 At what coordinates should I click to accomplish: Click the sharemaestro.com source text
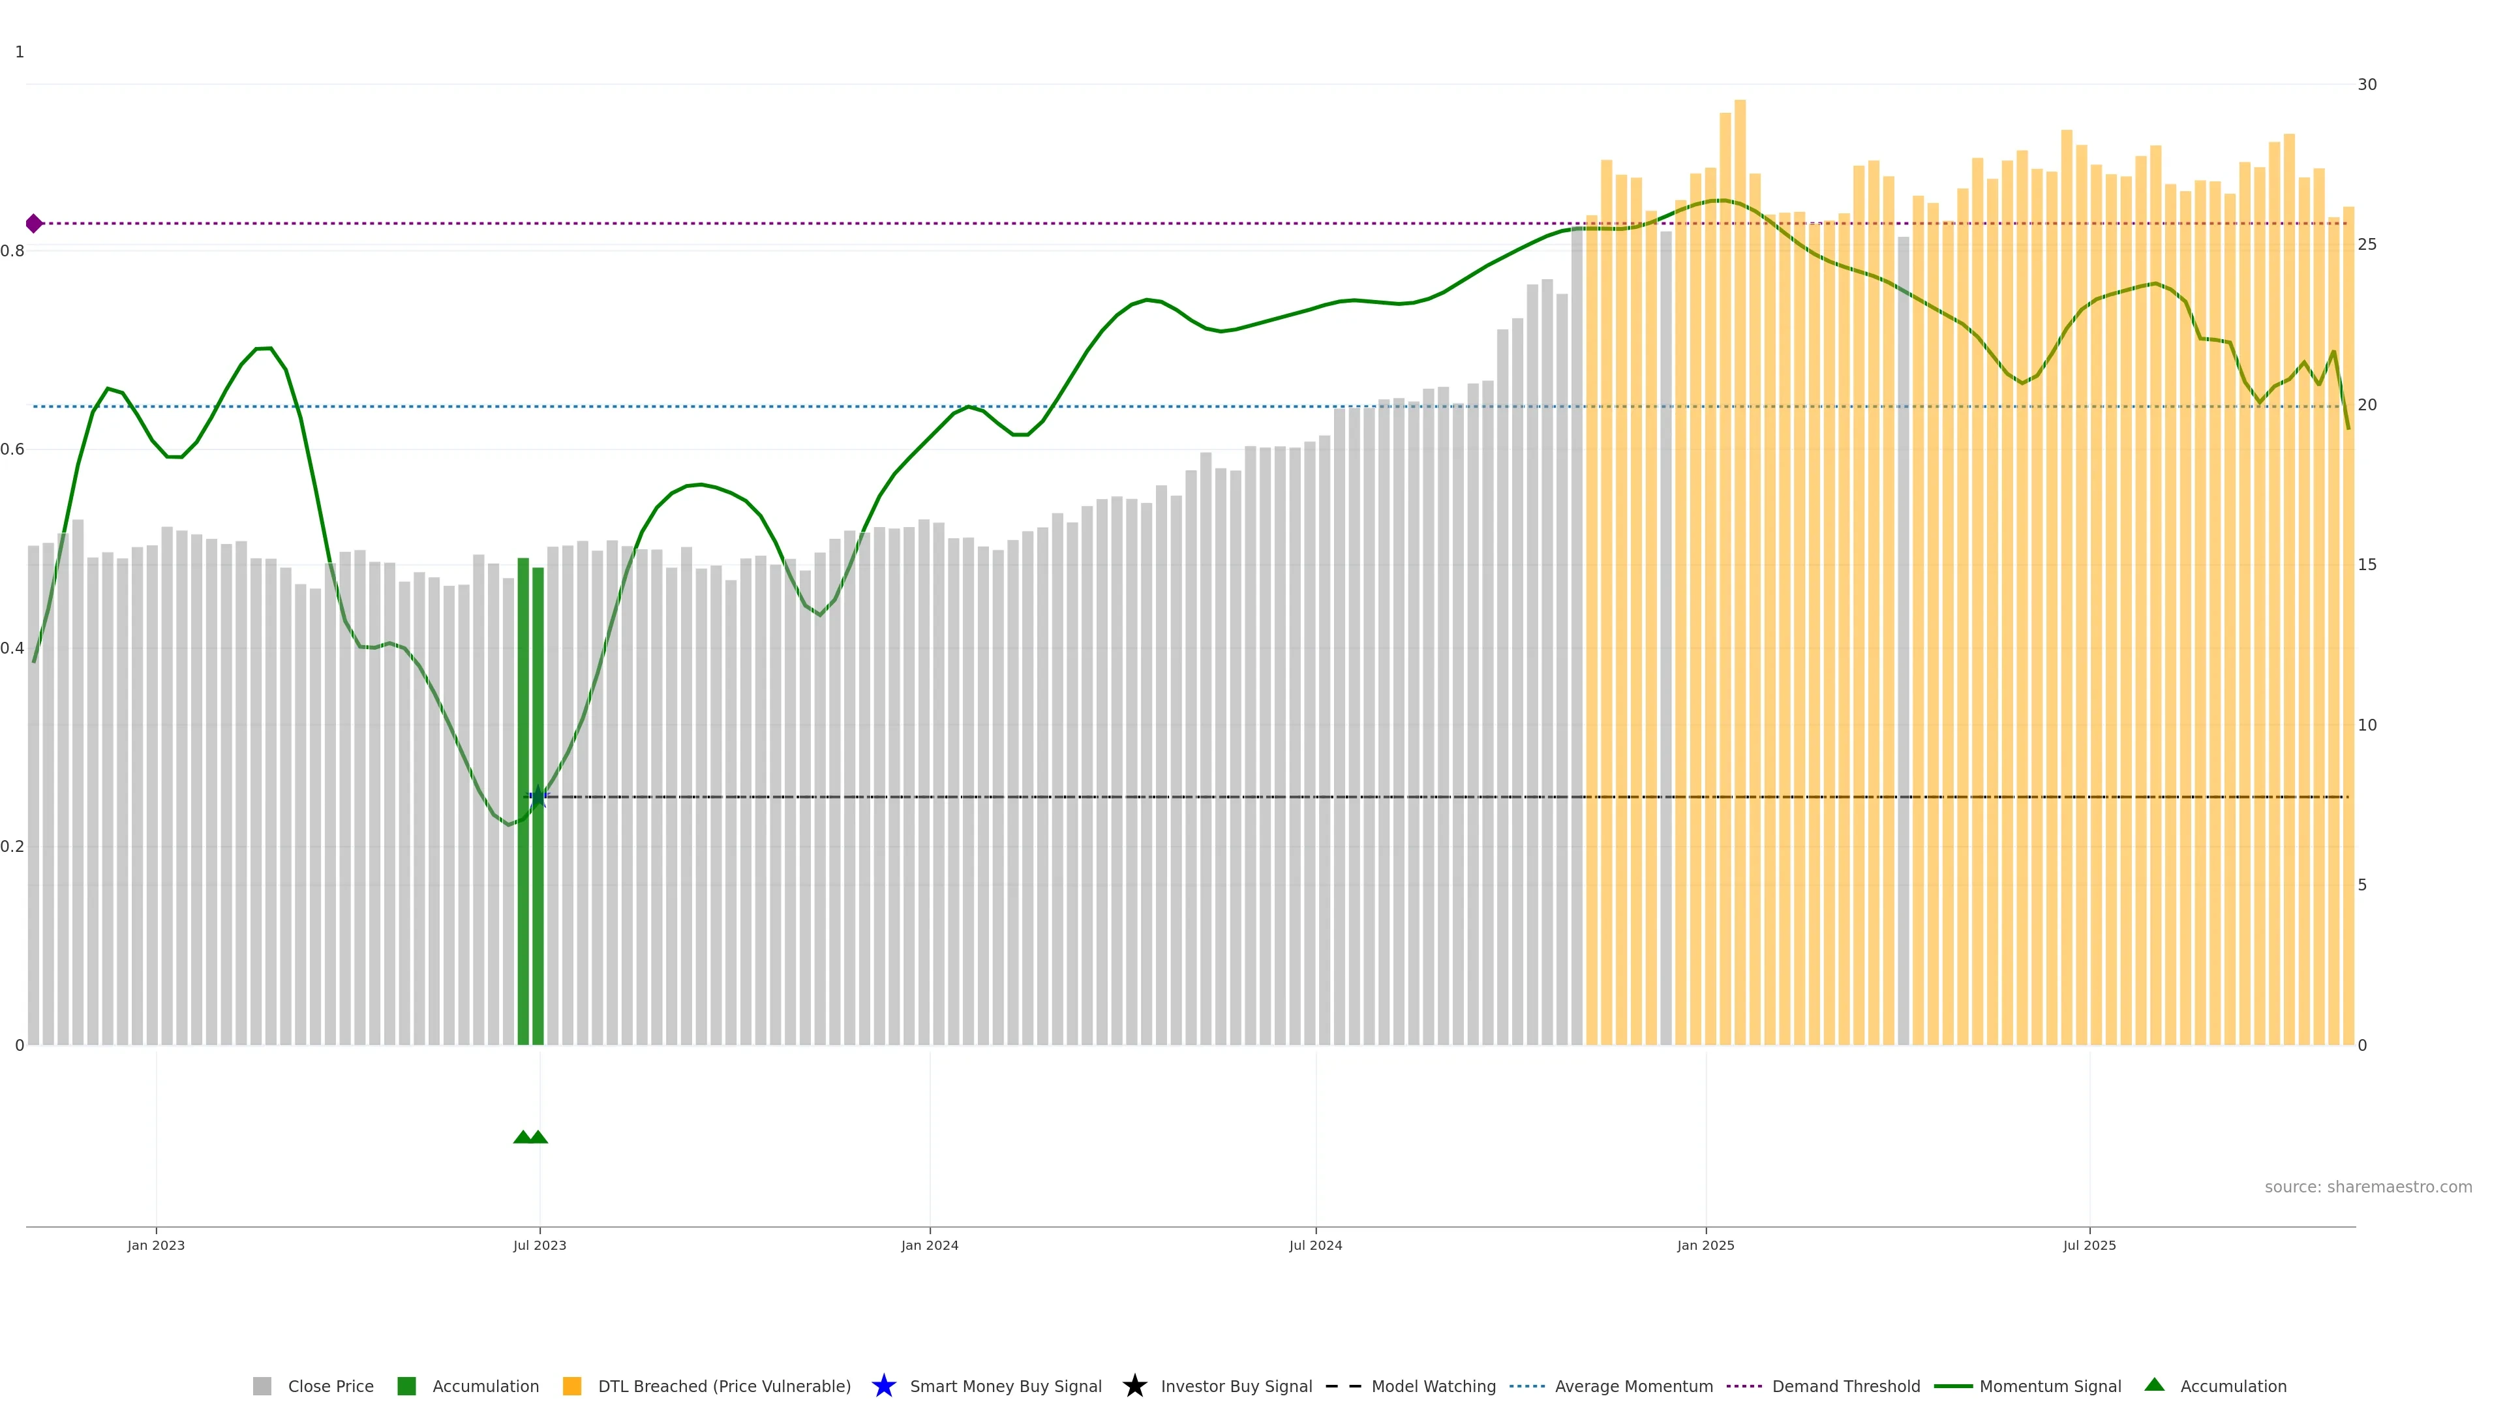click(x=2368, y=1187)
